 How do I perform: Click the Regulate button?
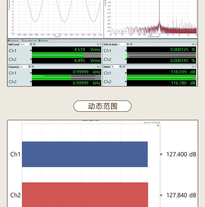[43, 41]
